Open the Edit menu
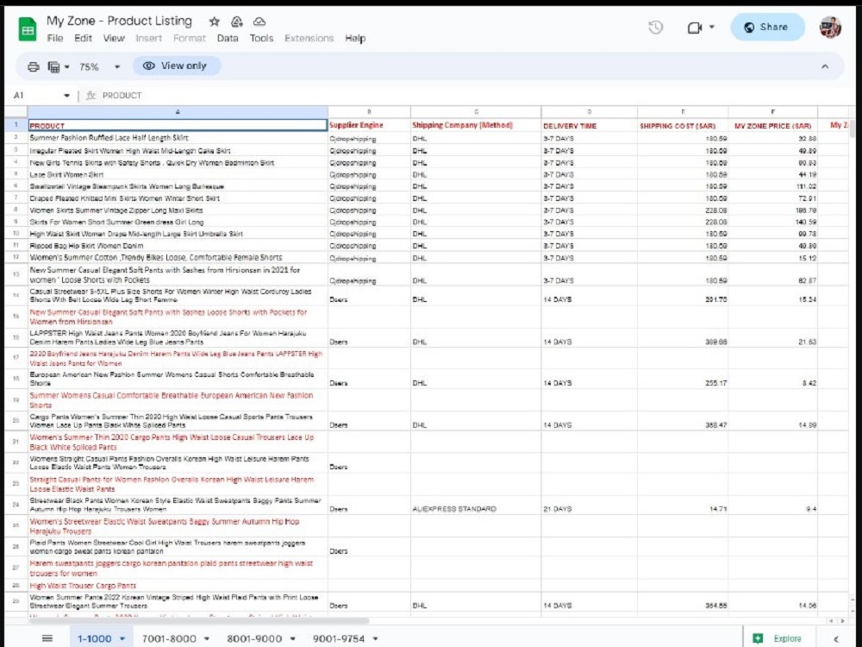Image resolution: width=862 pixels, height=647 pixels. (x=83, y=38)
